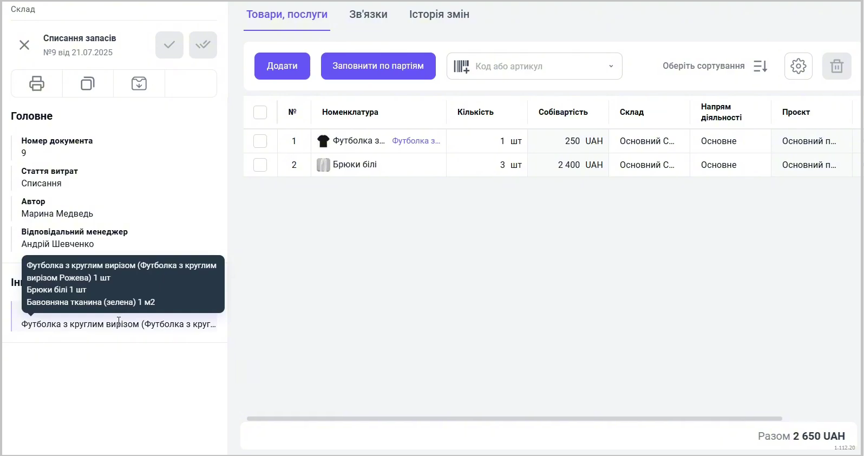This screenshot has height=456, width=864.
Task: Click the horizontal table scrollbar
Action: click(x=514, y=419)
